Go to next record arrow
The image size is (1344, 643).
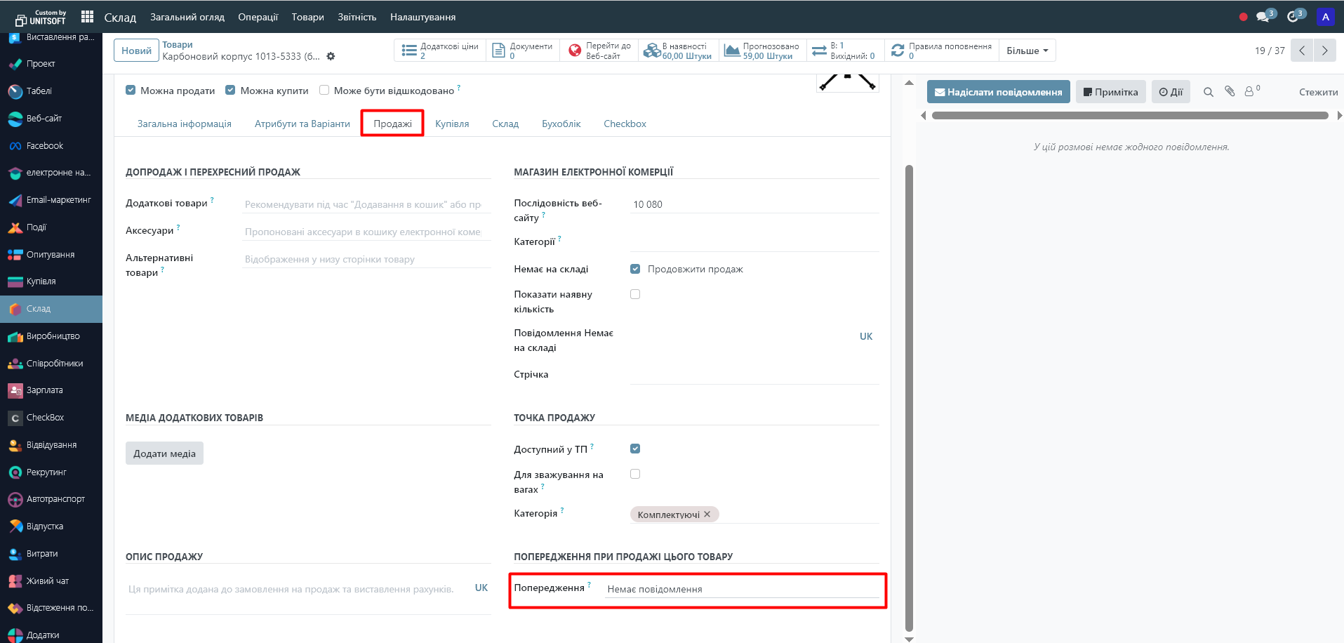(x=1324, y=51)
